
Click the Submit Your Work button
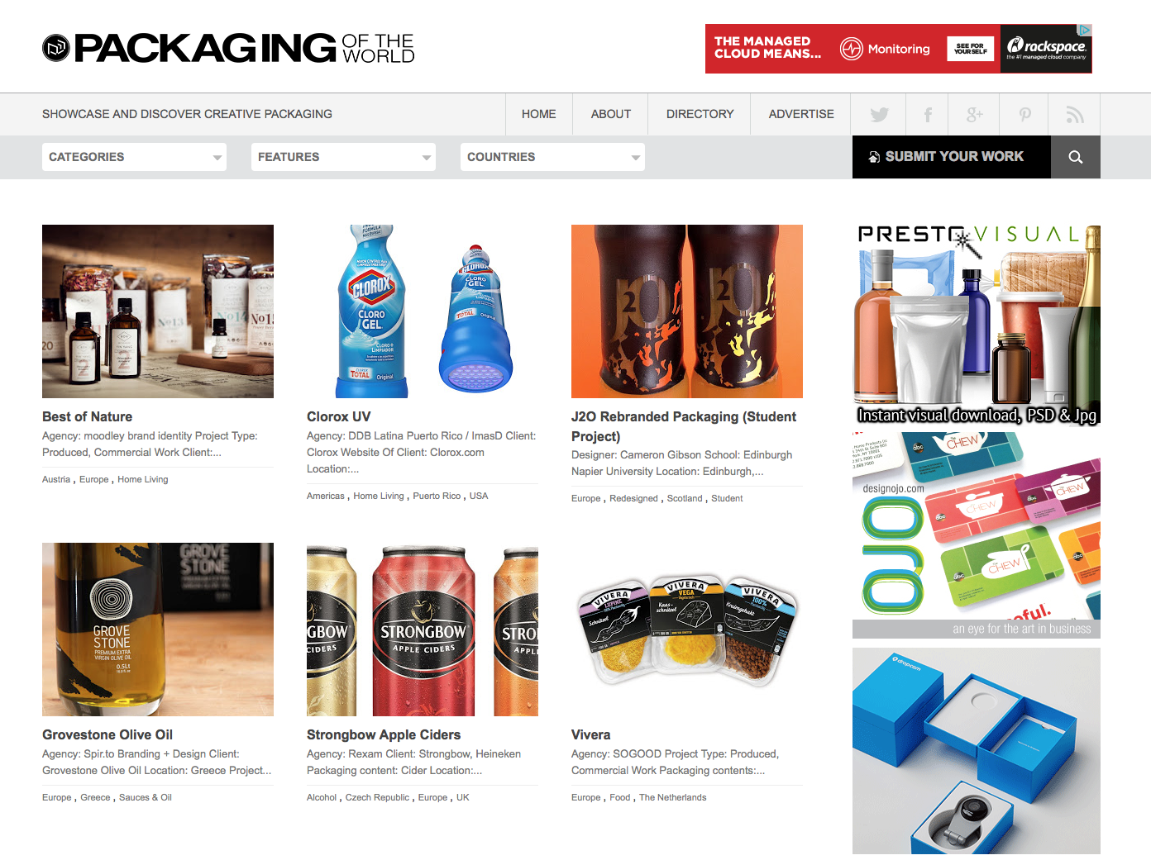pyautogui.click(x=952, y=157)
